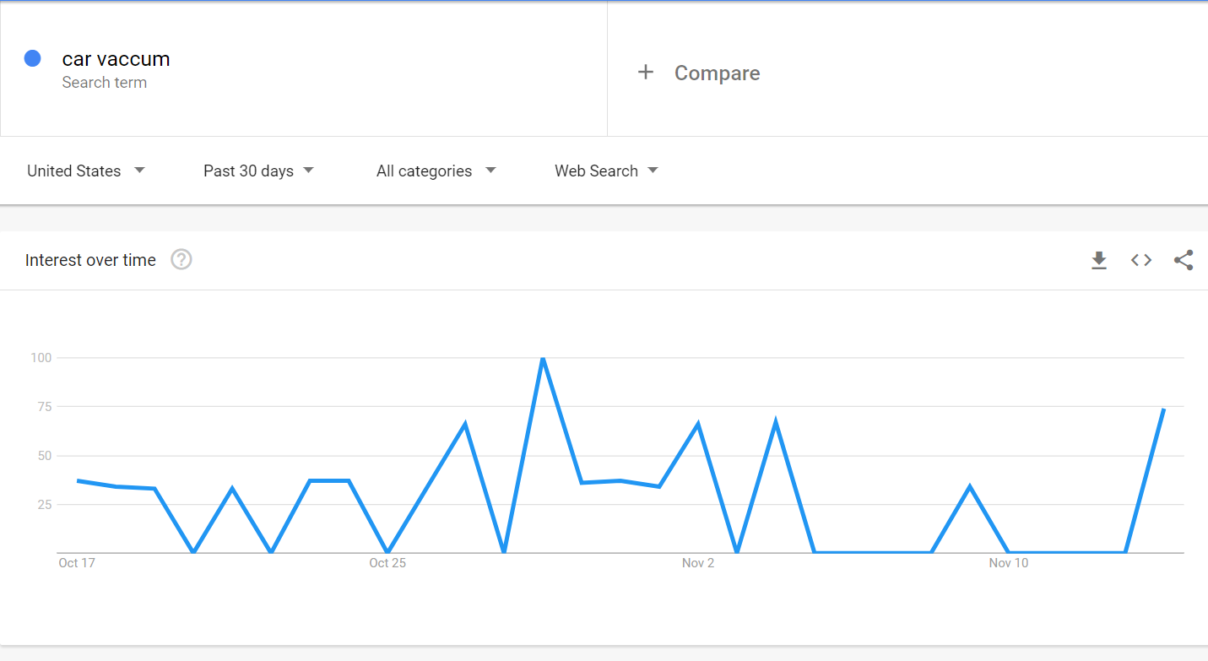Screen dimensions: 1208x661
Task: Open the United States region dropdown
Action: pyautogui.click(x=86, y=171)
